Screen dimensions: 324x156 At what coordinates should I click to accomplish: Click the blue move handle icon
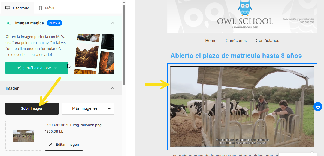pos(318,106)
